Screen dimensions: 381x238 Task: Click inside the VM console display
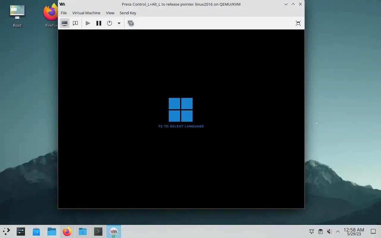coord(181,119)
